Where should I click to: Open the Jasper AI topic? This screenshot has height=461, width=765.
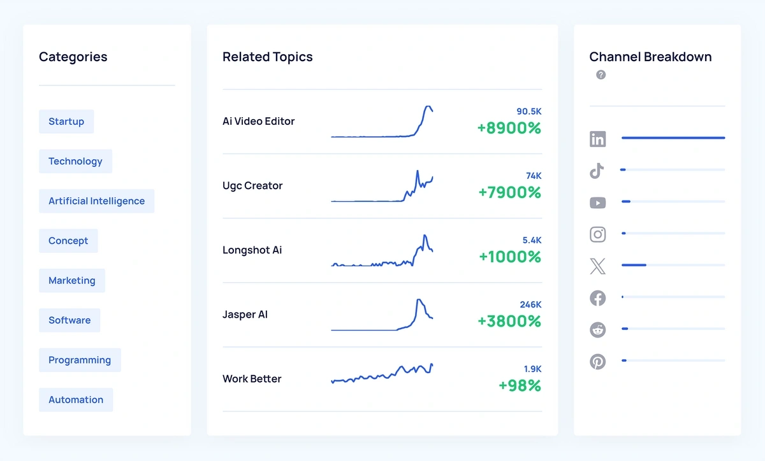(245, 315)
